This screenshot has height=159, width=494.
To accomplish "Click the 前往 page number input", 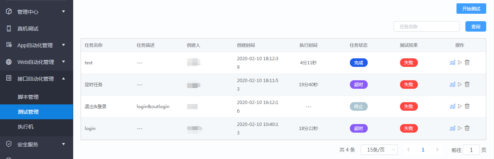I will tap(472, 150).
